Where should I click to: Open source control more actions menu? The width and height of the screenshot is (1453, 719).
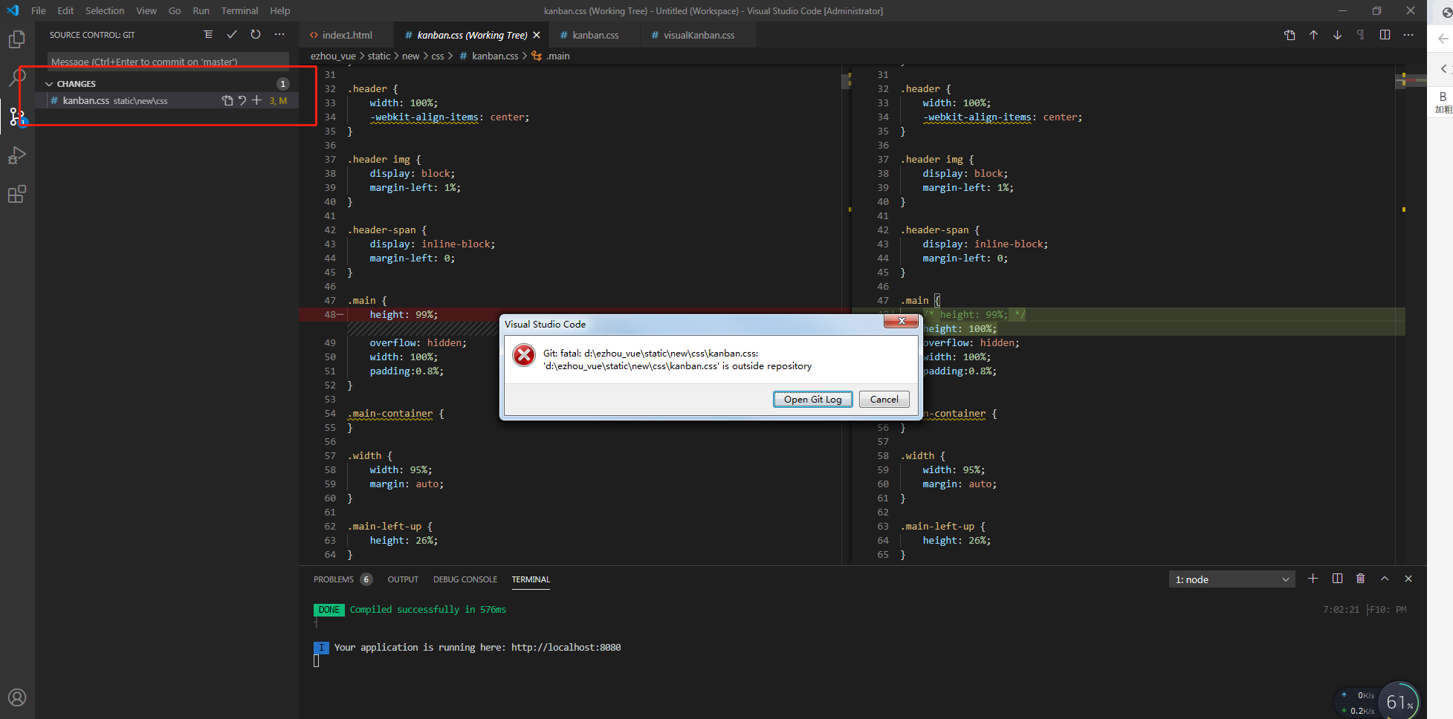(279, 34)
